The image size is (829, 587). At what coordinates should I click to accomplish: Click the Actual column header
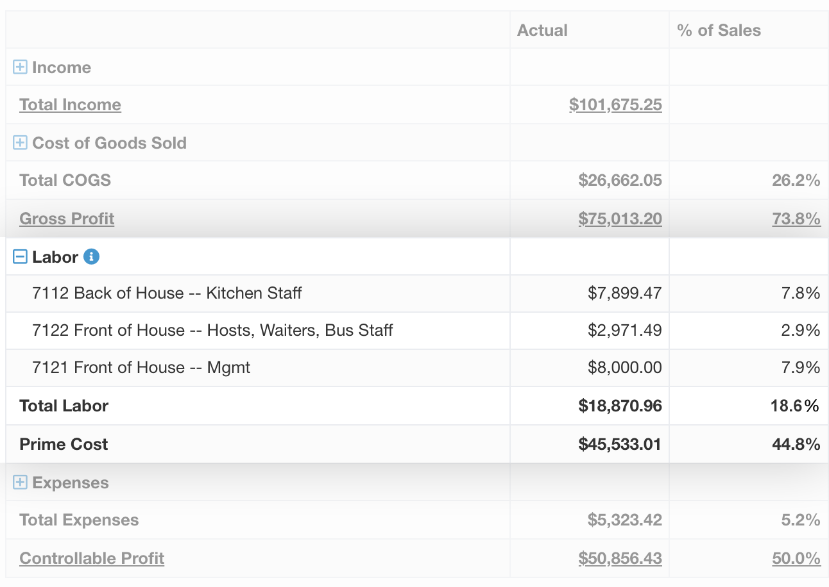pos(542,30)
